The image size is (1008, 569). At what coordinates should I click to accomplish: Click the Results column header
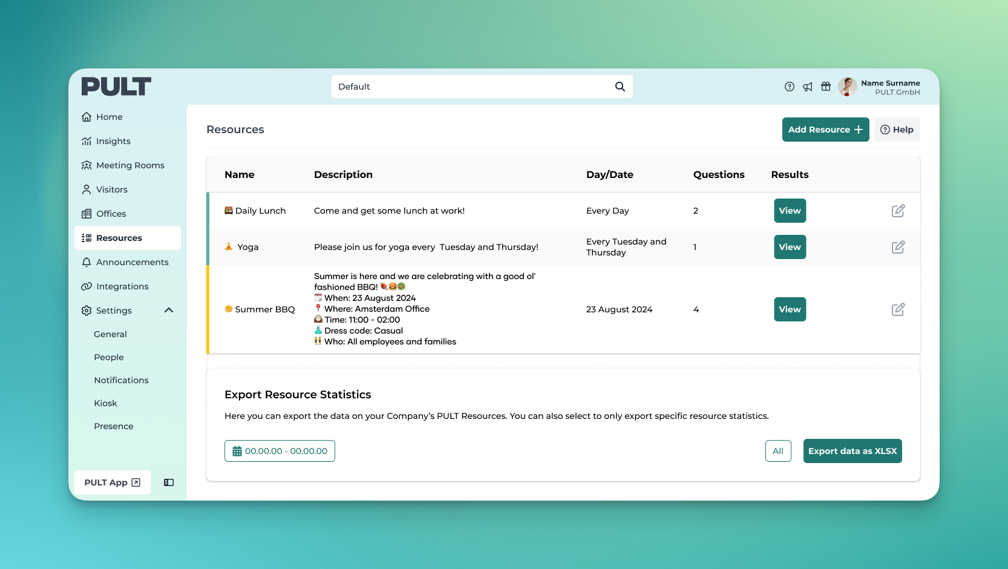790,174
